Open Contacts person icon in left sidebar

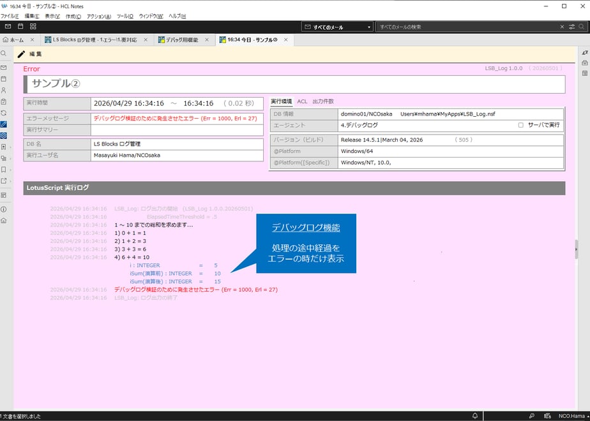[4, 90]
